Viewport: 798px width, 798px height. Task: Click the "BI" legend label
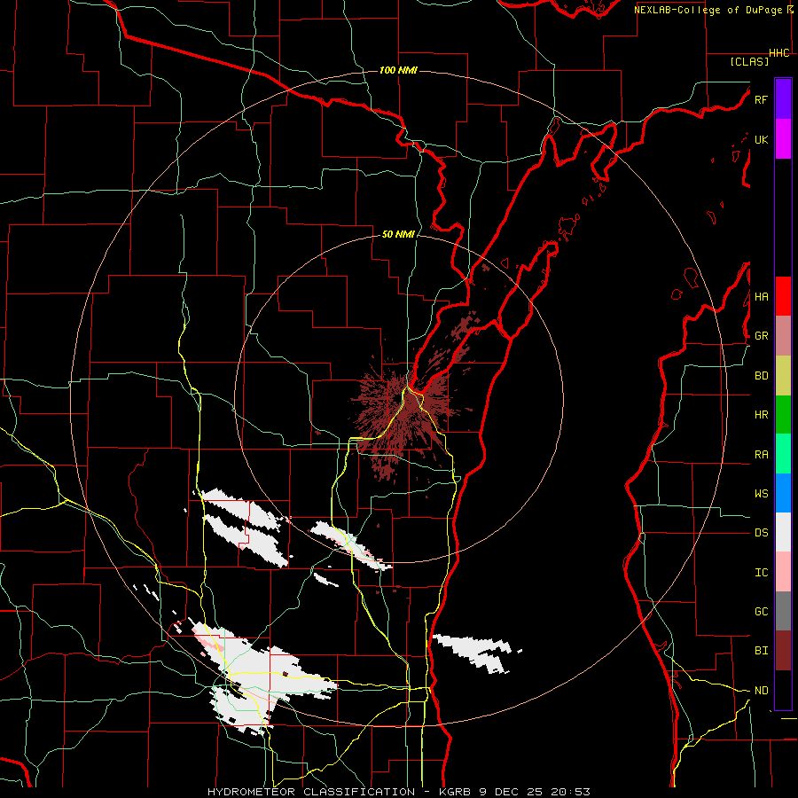(x=761, y=651)
